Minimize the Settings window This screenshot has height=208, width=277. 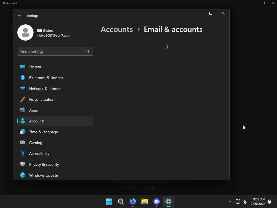pyautogui.click(x=198, y=13)
